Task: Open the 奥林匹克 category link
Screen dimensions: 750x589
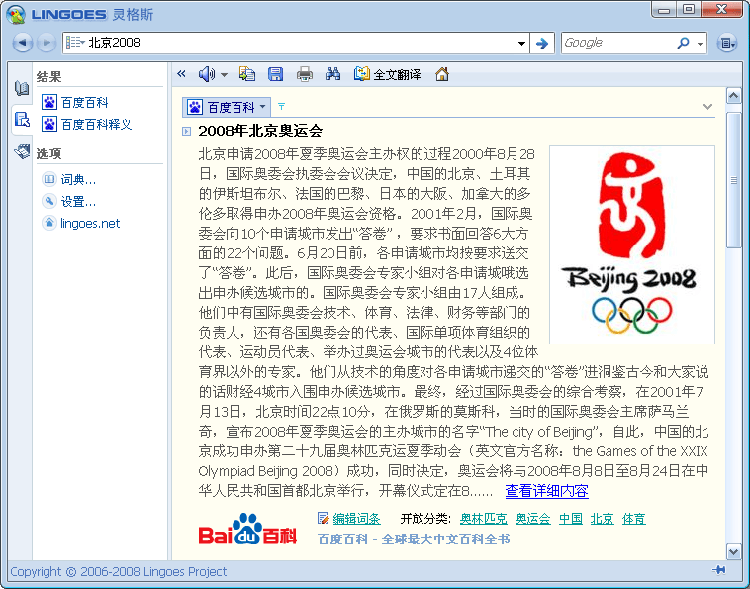Action: 483,519
